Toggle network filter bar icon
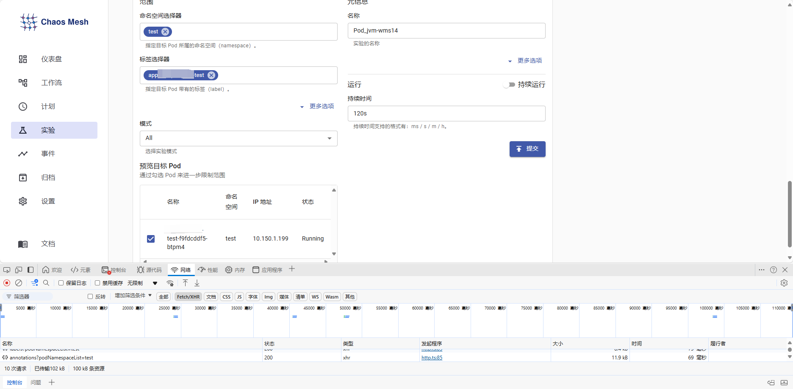 point(35,283)
